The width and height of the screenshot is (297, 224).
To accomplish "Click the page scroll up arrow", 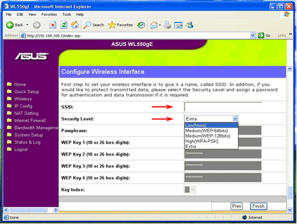I will pos(290,69).
